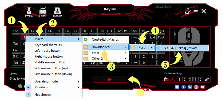Click the Ctrl key
The image size is (222, 100).
click(15, 63)
